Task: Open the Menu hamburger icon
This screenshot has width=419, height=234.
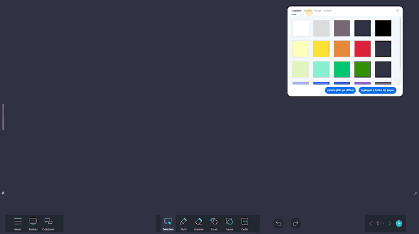Action: (18, 224)
